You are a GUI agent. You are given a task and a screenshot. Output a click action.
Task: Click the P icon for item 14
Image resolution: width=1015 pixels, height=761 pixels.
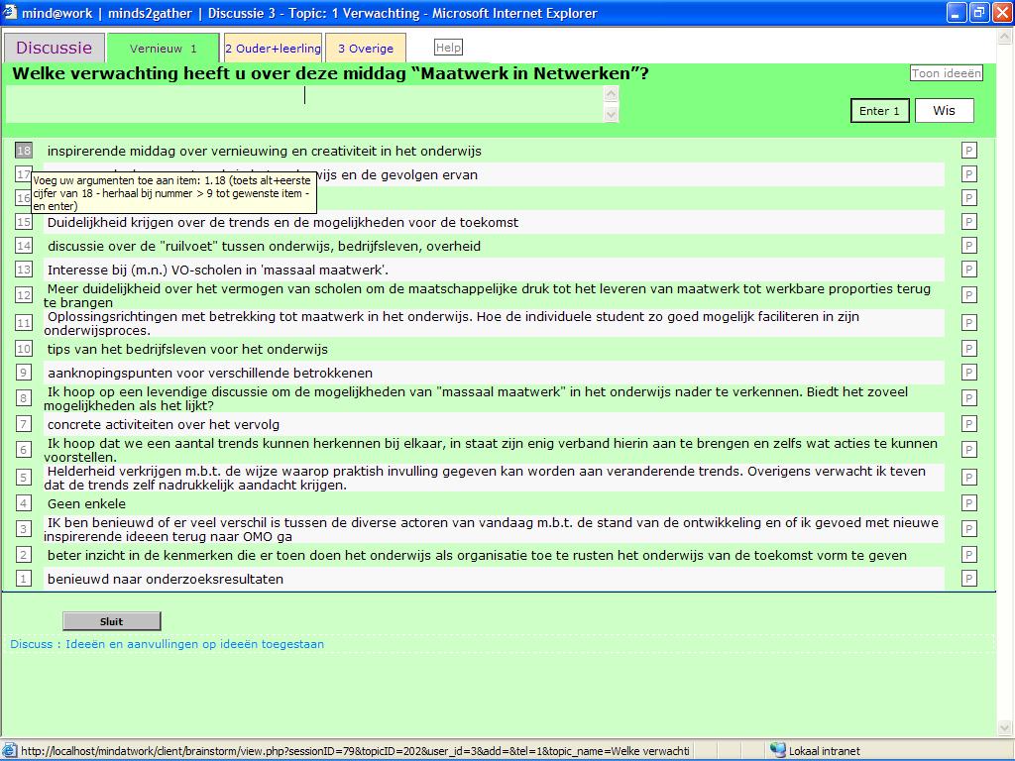[969, 246]
